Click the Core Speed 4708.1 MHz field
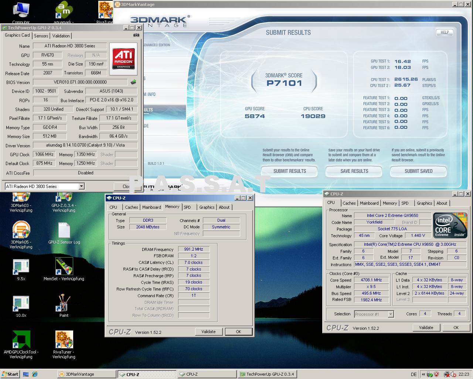The image size is (473, 379). [372, 280]
